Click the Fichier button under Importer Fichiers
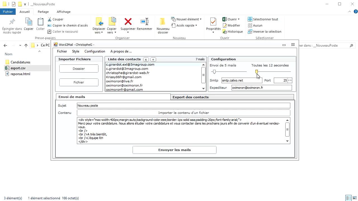 pyautogui.click(x=79, y=82)
